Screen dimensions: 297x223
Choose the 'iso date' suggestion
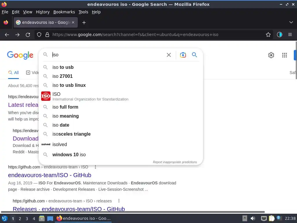point(121,125)
